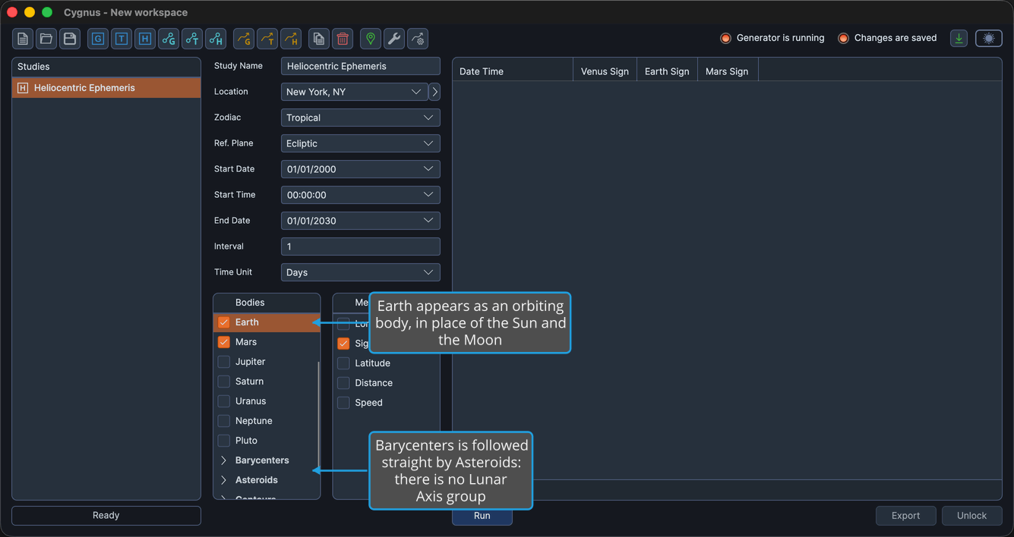Add study with blue boxed G icon
1014x537 pixels.
pos(98,39)
